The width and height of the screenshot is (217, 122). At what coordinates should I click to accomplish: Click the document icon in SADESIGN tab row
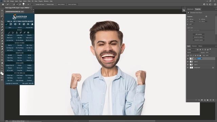click(x=11, y=24)
